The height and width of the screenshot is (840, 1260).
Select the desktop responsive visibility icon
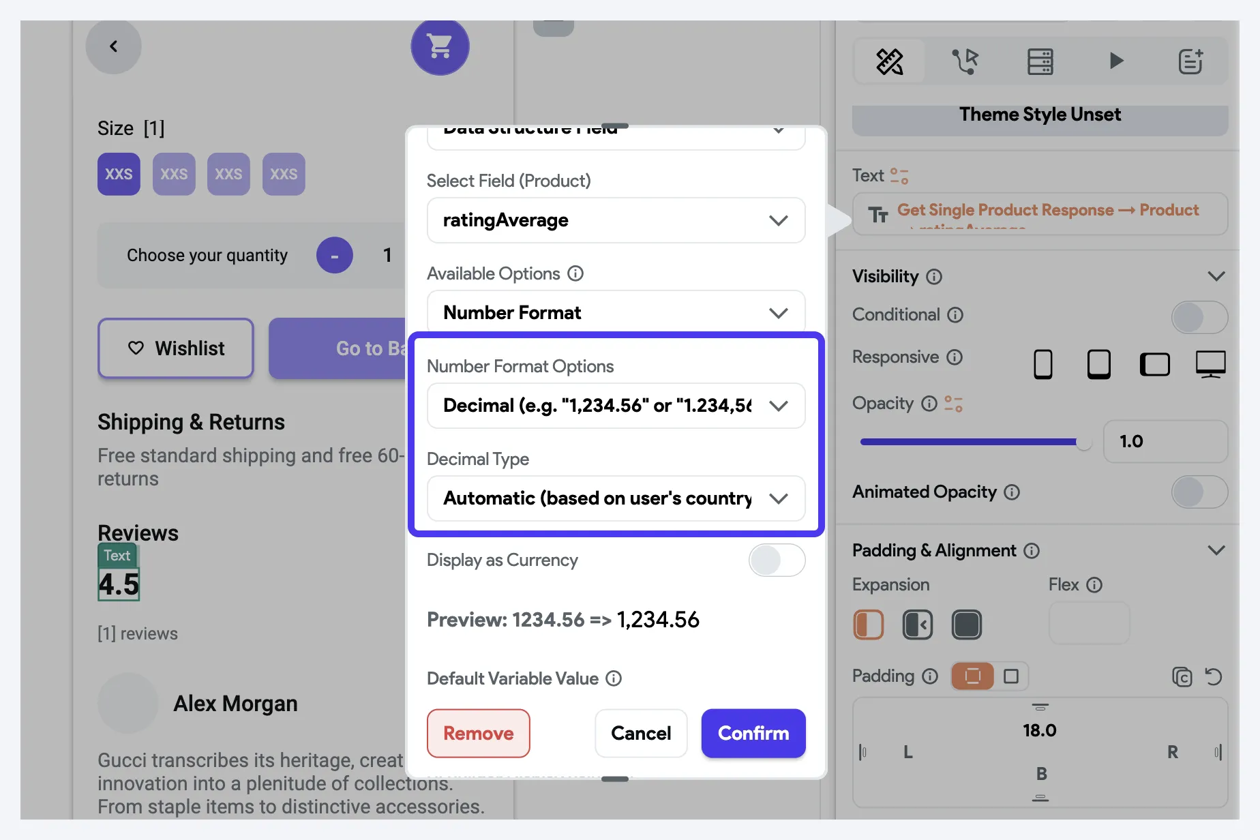coord(1210,364)
